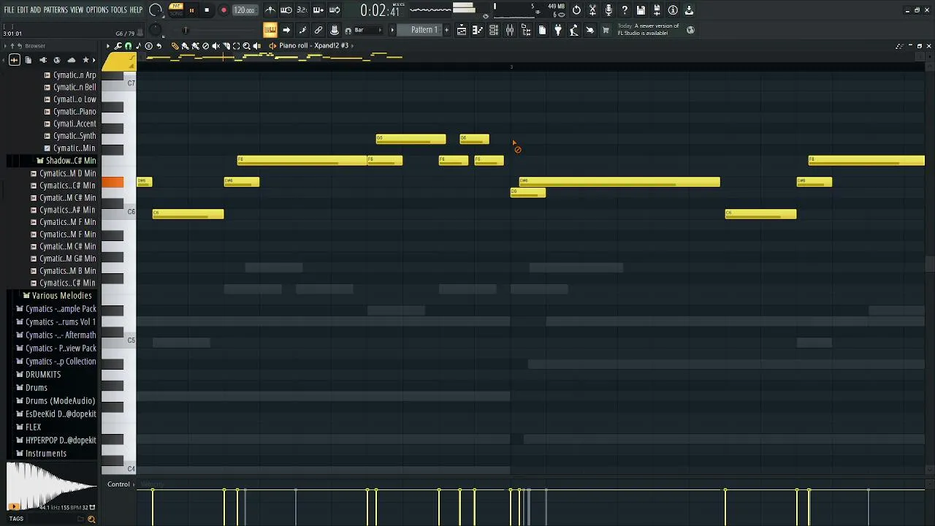935x526 pixels.
Task: Toggle overdub blend recording
Action: point(318,10)
